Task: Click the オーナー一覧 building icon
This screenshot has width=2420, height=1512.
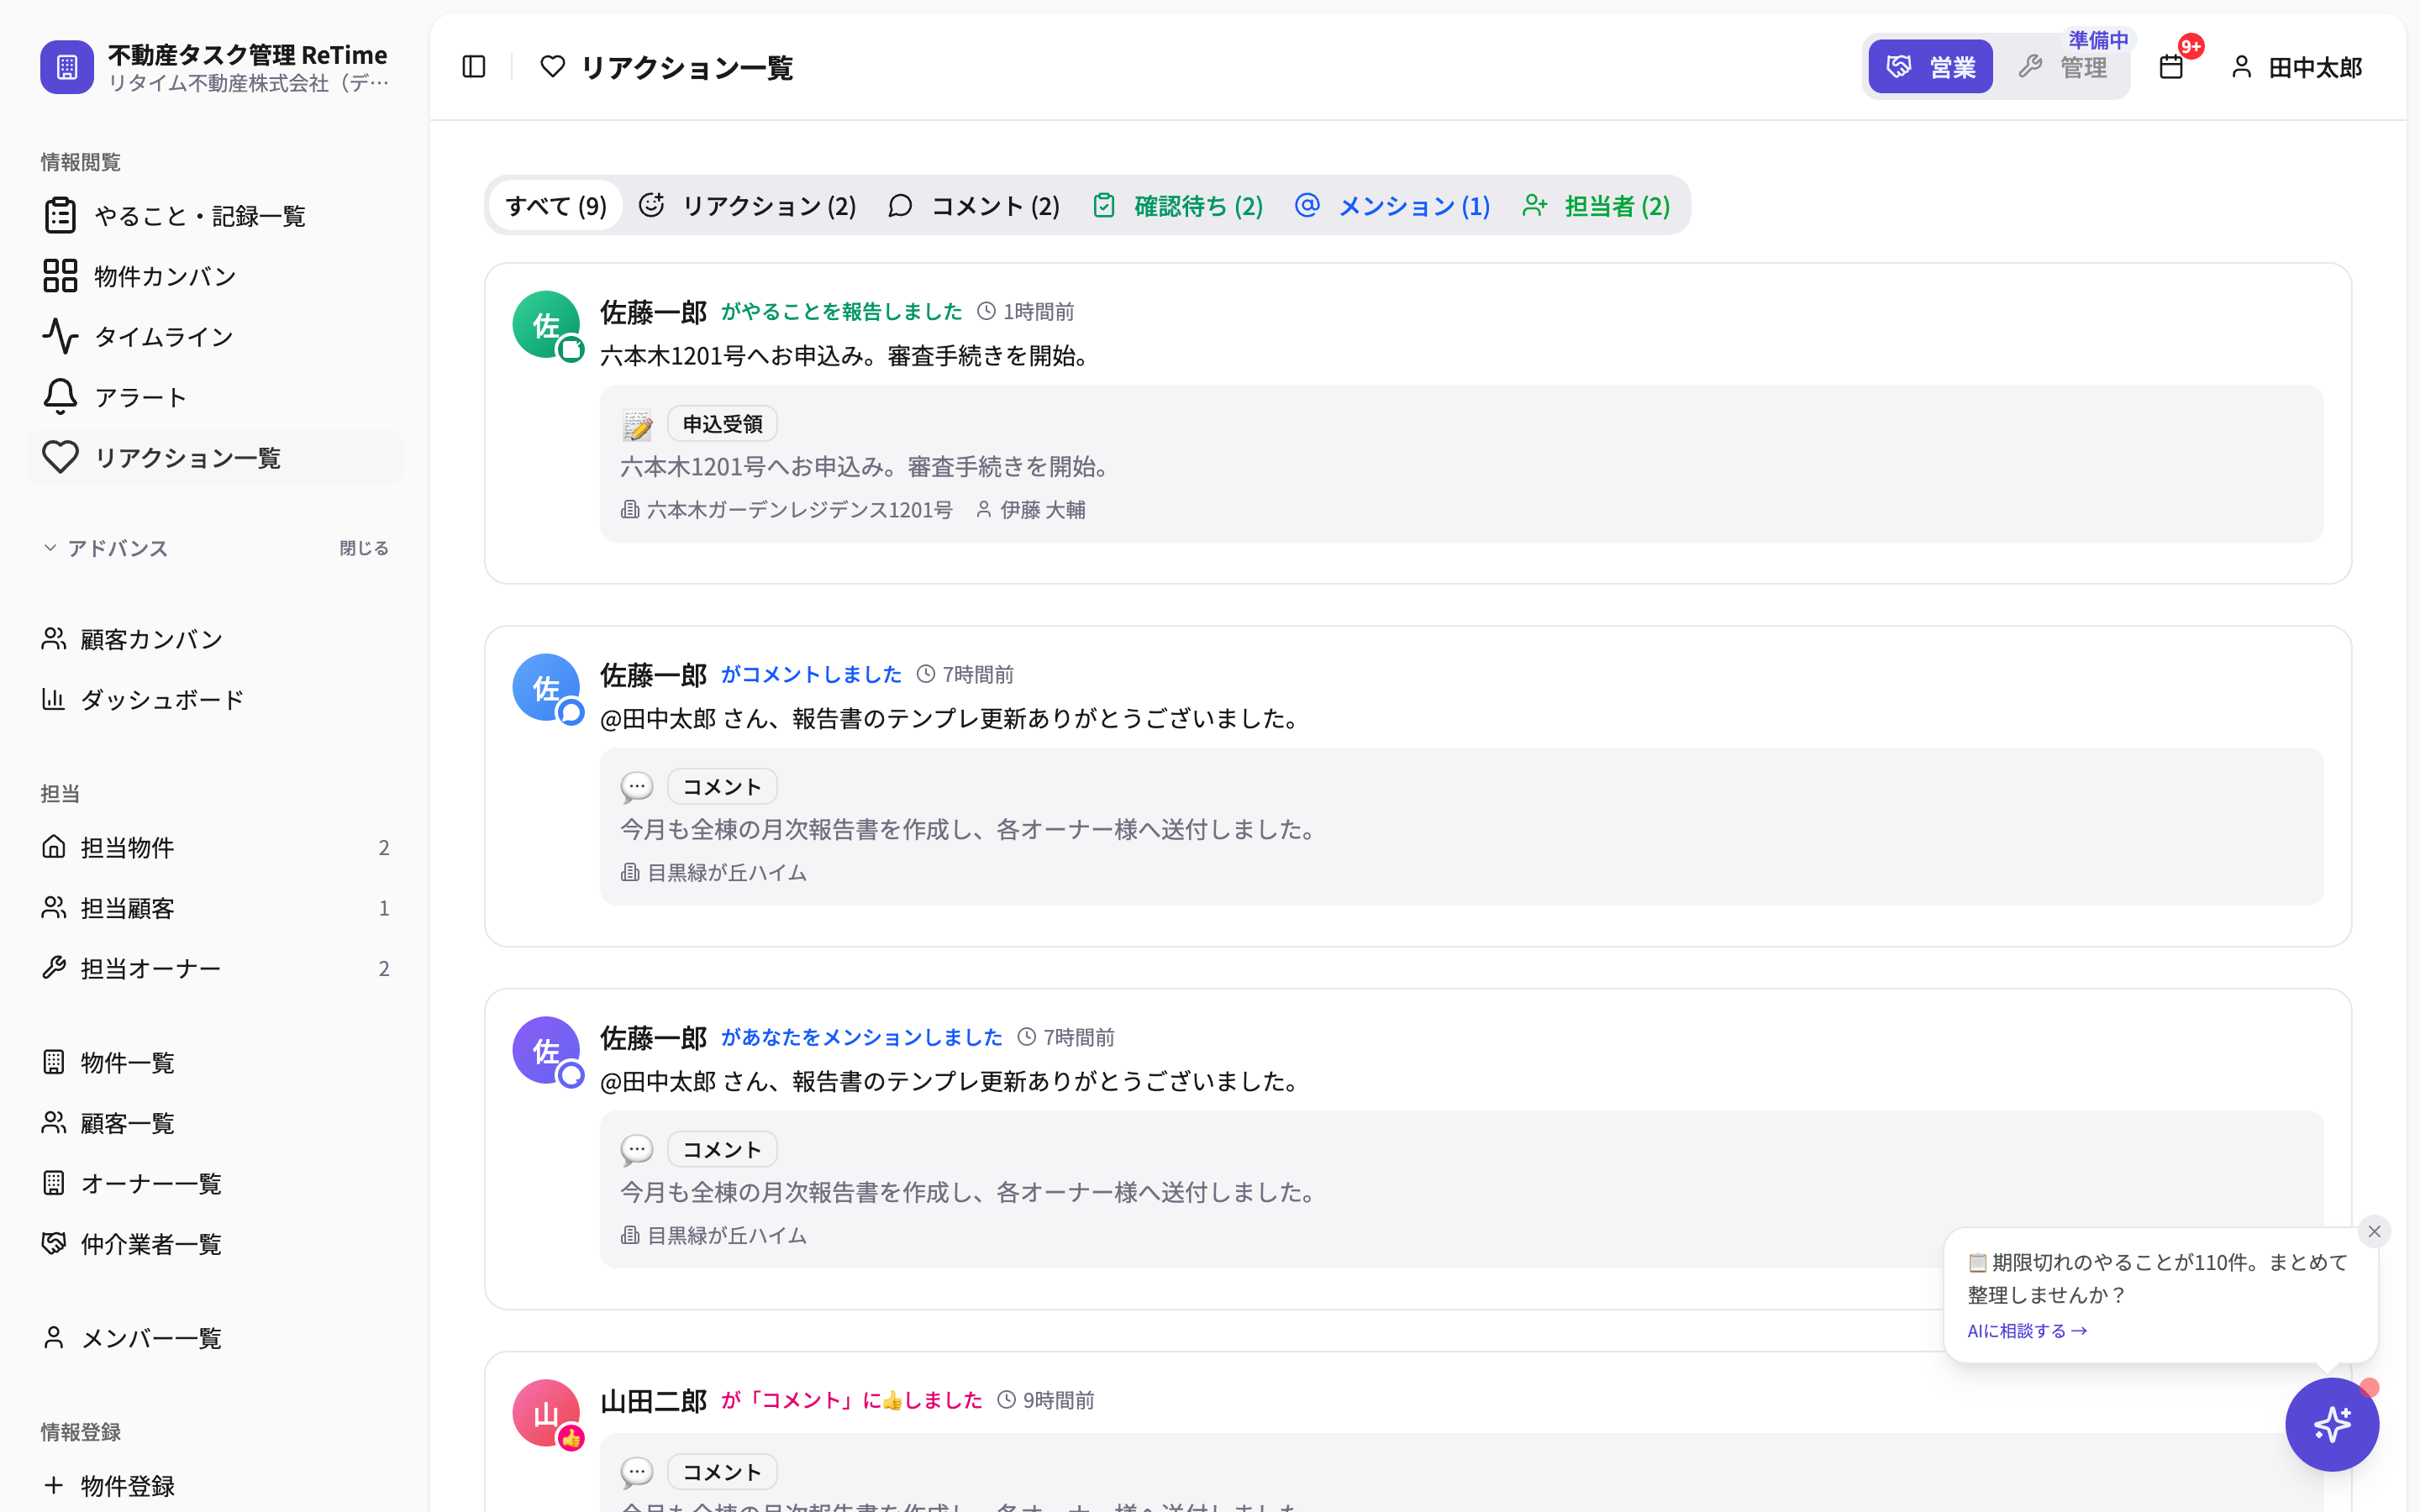Action: (x=54, y=1183)
